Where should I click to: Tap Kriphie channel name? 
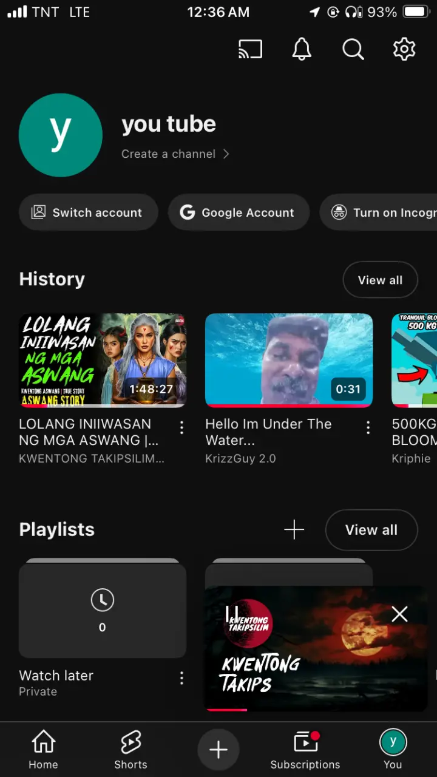411,458
